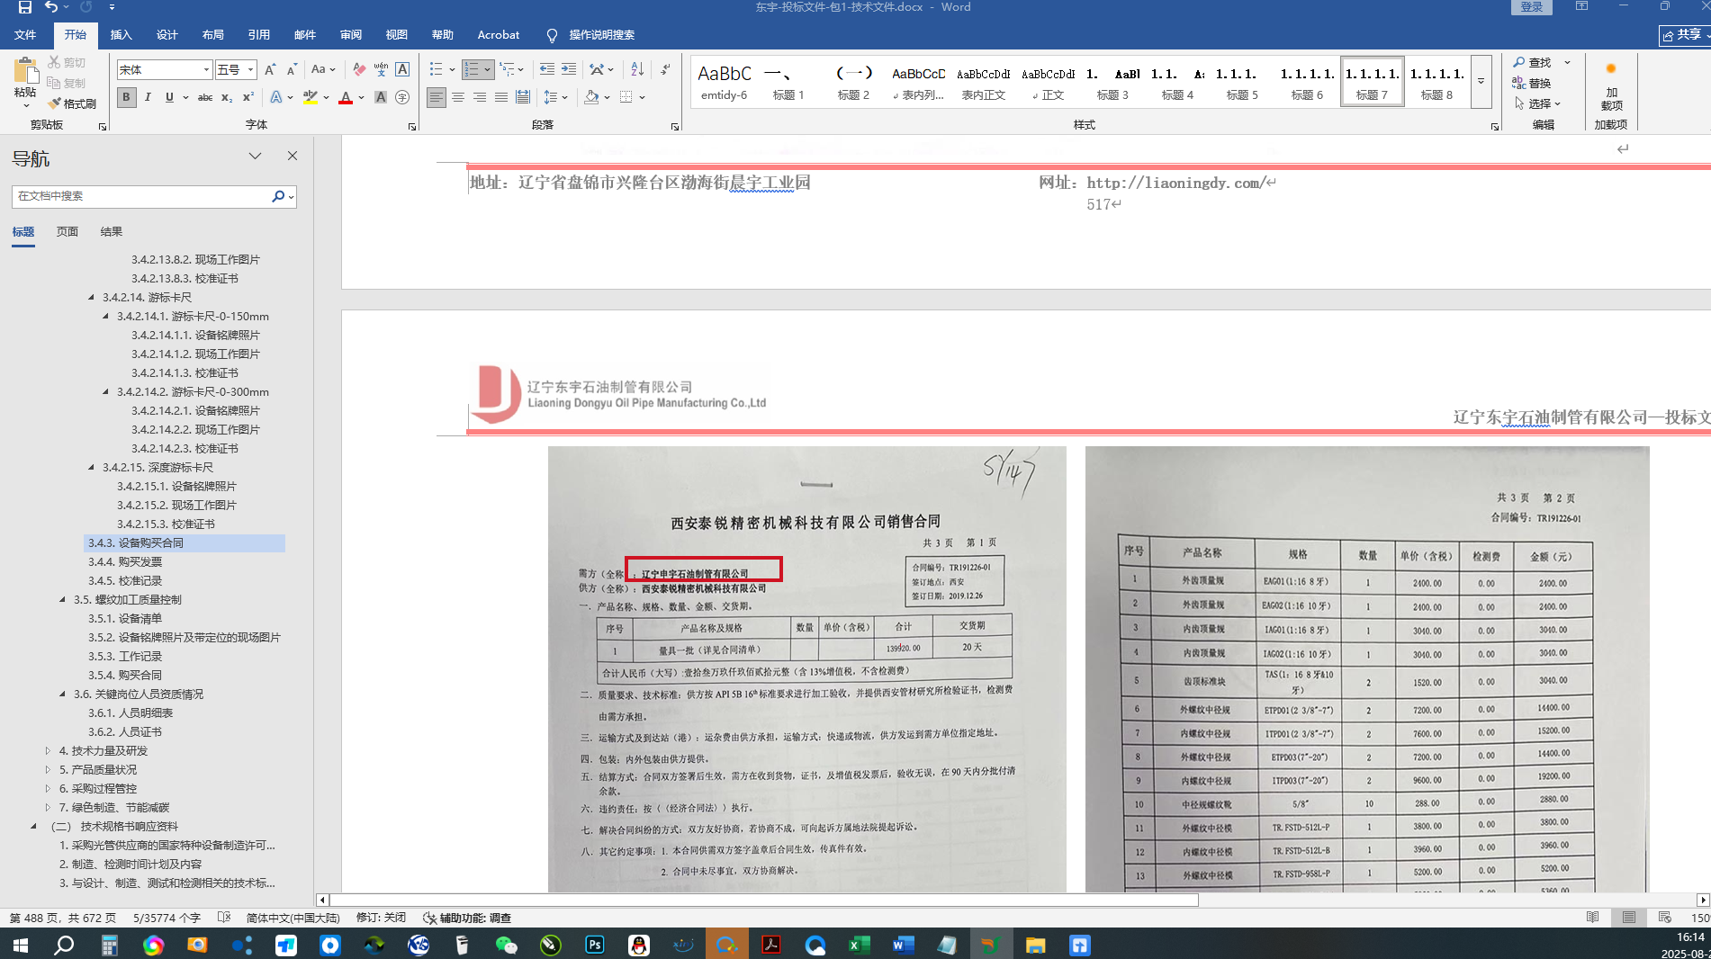Apply subscript formatting
Image resolution: width=1711 pixels, height=959 pixels.
[x=227, y=97]
